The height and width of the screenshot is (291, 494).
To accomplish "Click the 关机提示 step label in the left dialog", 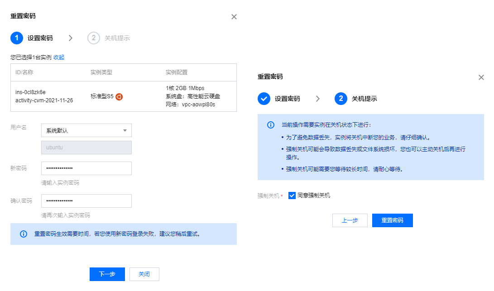I will click(117, 38).
